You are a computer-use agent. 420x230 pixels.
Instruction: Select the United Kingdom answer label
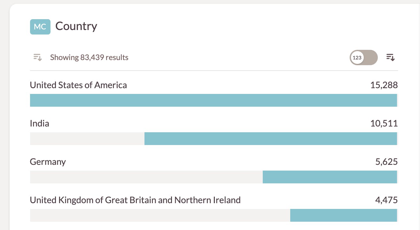[x=135, y=200]
